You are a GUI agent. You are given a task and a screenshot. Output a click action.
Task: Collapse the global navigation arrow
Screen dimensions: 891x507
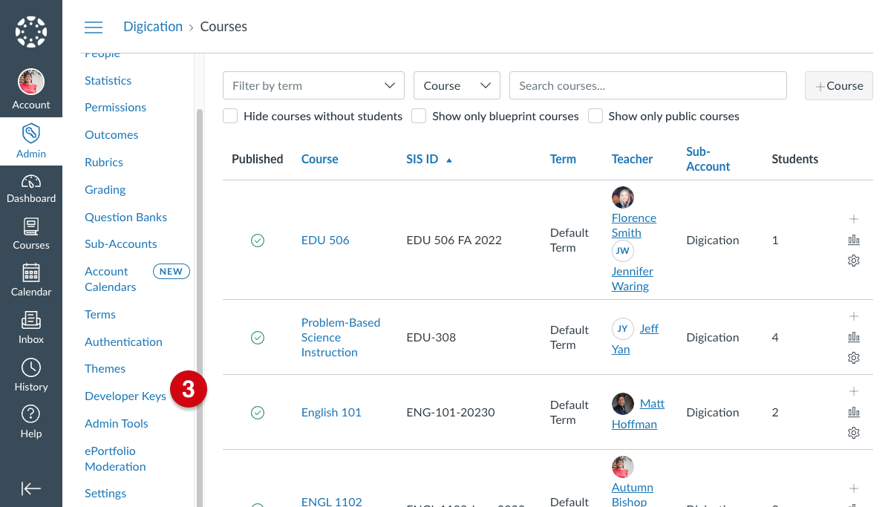click(31, 488)
